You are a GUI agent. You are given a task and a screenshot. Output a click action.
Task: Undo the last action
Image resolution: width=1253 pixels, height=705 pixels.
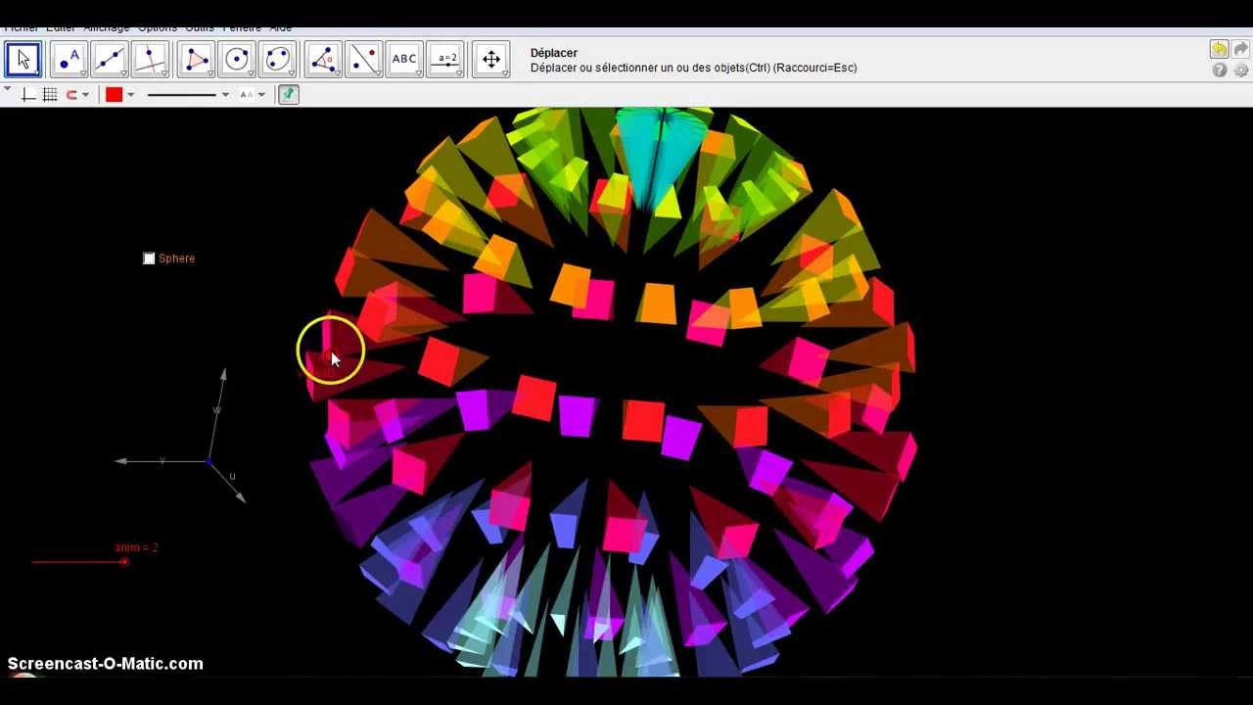pos(1219,50)
